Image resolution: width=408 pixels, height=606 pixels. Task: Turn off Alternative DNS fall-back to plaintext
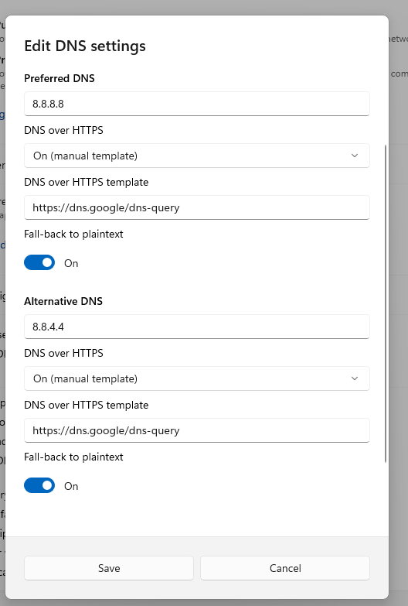point(39,485)
